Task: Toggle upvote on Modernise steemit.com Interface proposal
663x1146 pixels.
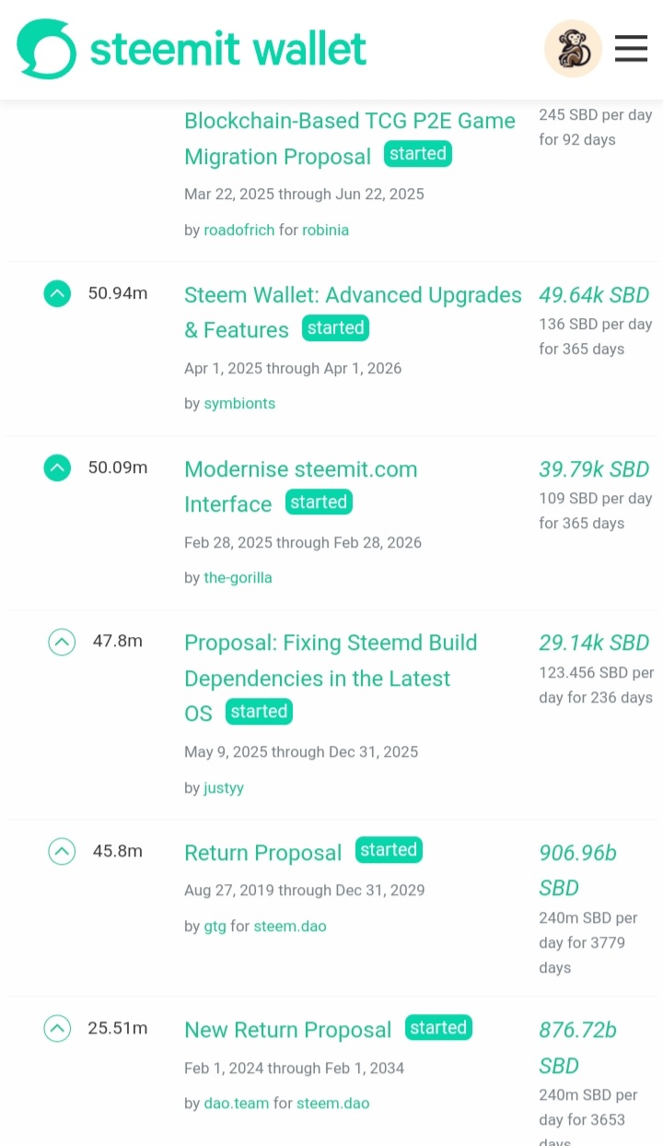Action: (x=57, y=468)
